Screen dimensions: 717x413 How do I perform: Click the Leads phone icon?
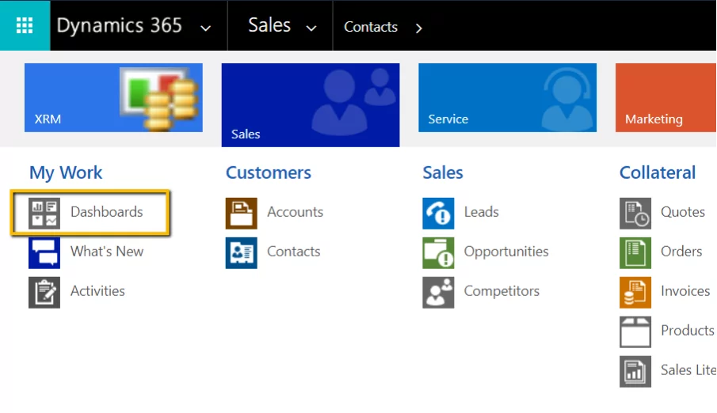pos(439,214)
